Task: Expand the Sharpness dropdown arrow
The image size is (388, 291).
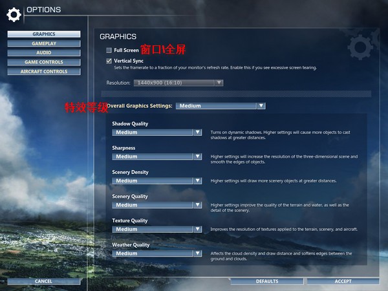Action: [198, 156]
